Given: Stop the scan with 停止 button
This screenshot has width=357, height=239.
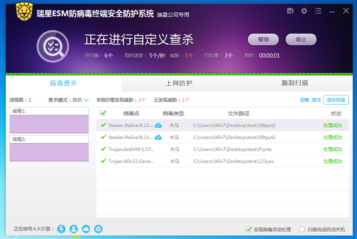Looking at the screenshot, I should (x=301, y=40).
